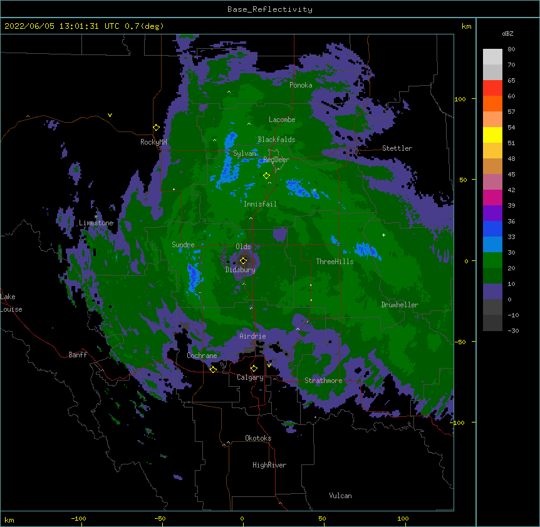Click the yellow marker near Red Deer
The height and width of the screenshot is (527, 540).
[266, 176]
